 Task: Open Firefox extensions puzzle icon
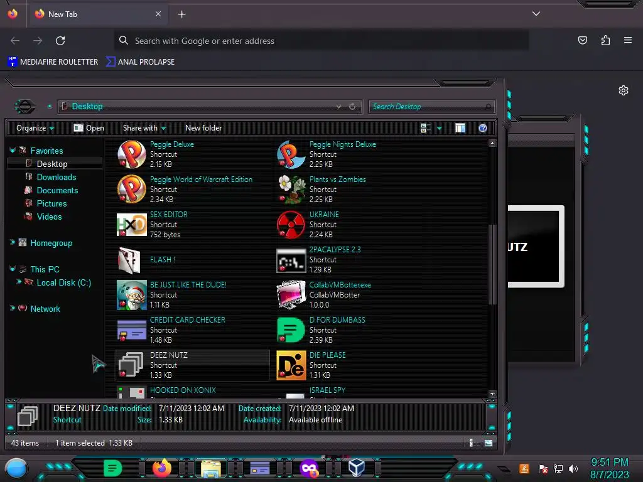point(605,40)
